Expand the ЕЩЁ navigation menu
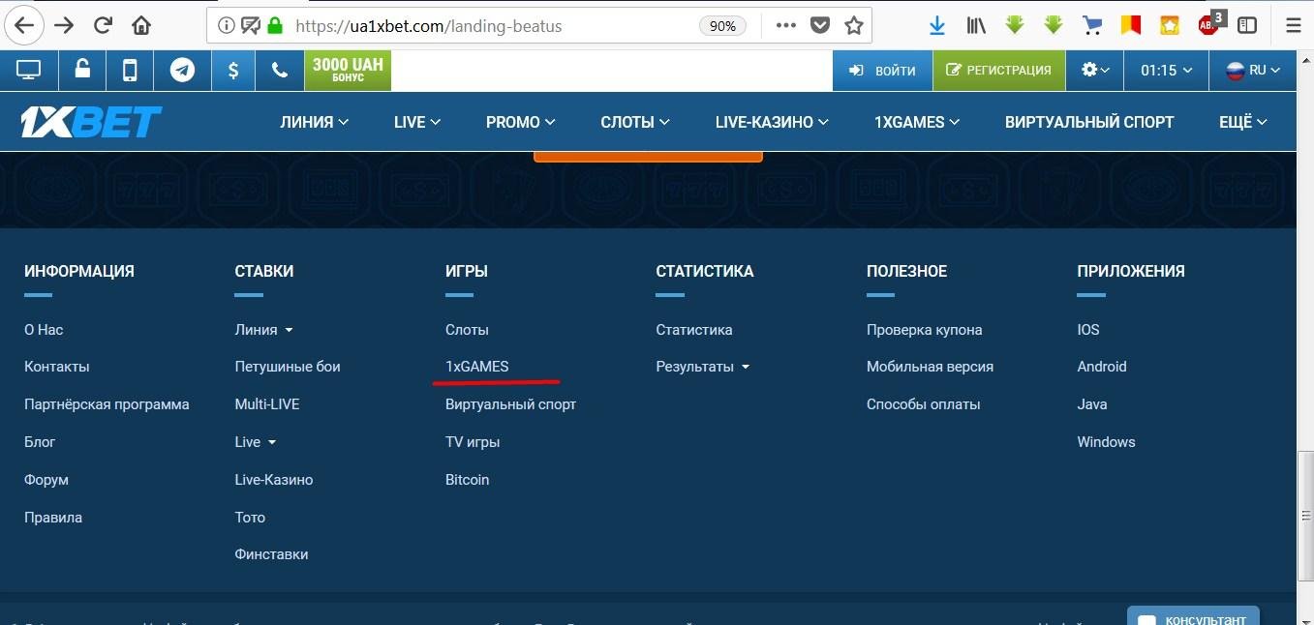The width and height of the screenshot is (1314, 625). coord(1243,122)
